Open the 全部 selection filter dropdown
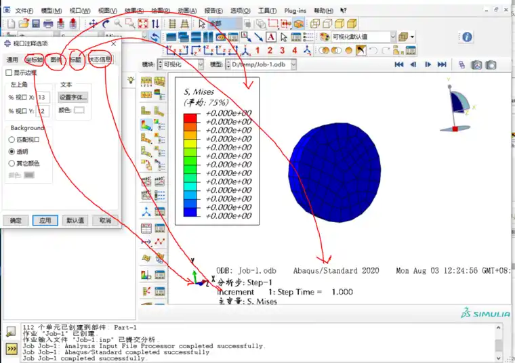 [x=225, y=24]
